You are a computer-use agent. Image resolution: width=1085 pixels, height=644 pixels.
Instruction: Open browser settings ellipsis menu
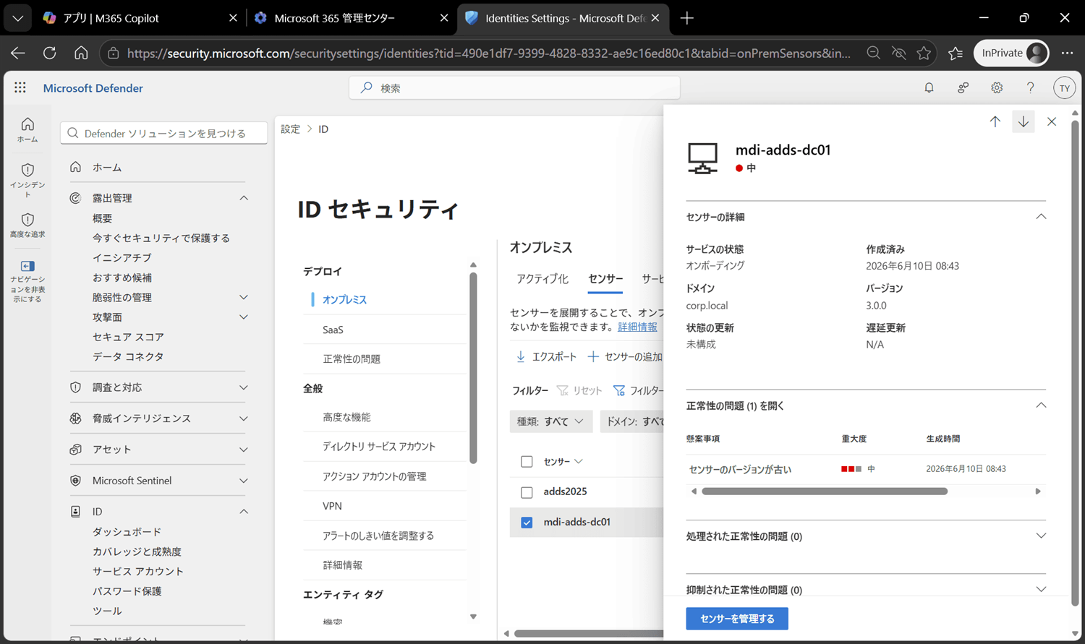click(x=1067, y=53)
